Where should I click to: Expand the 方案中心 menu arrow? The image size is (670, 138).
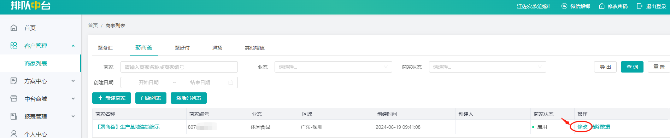coord(73,81)
